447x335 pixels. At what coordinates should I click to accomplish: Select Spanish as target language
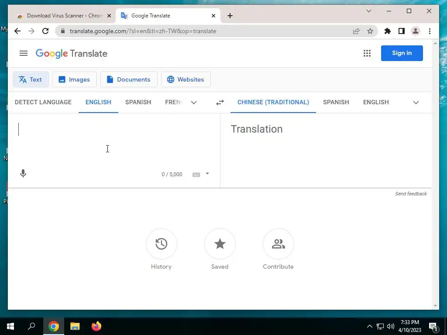[x=336, y=102]
